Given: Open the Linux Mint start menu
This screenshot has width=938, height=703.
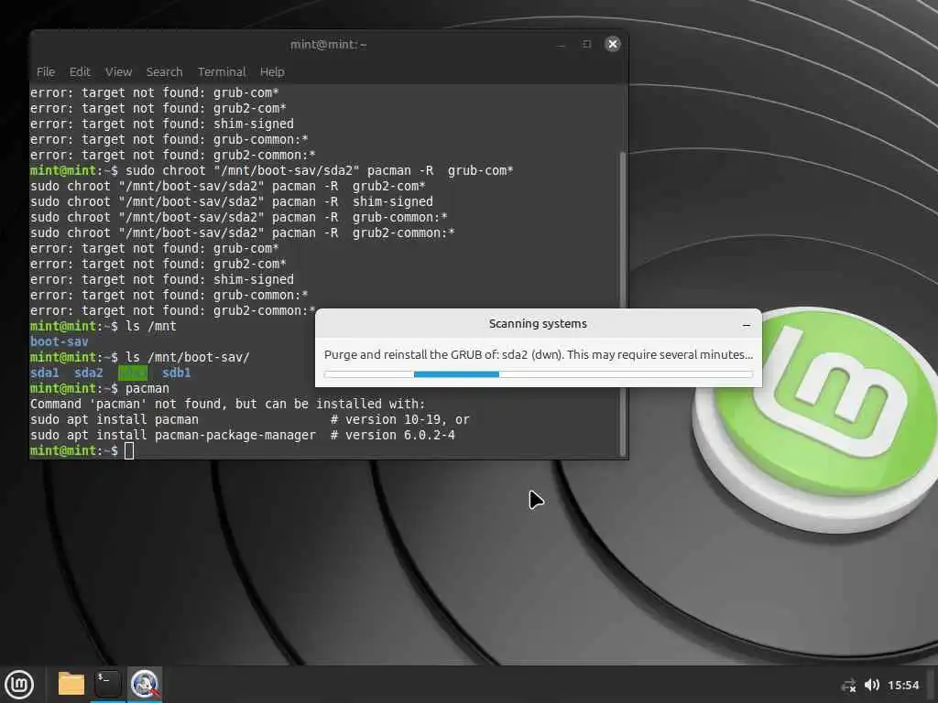Looking at the screenshot, I should 19,684.
